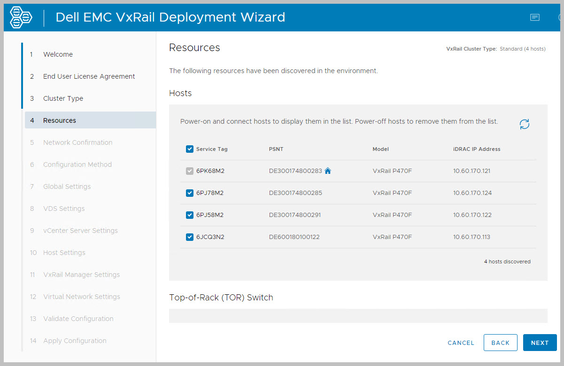Viewport: 564px width, 366px height.
Task: Click the grayed 6PK68M2 host checkbox
Action: click(190, 171)
